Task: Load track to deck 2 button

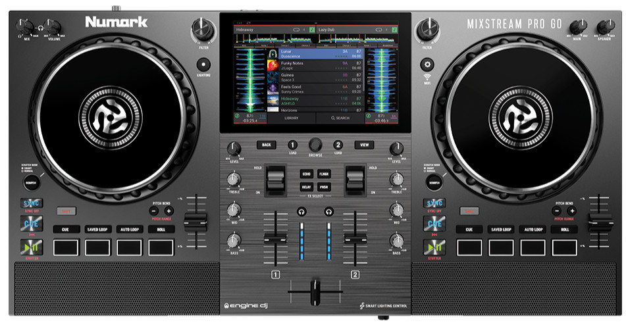Action: pos(338,145)
